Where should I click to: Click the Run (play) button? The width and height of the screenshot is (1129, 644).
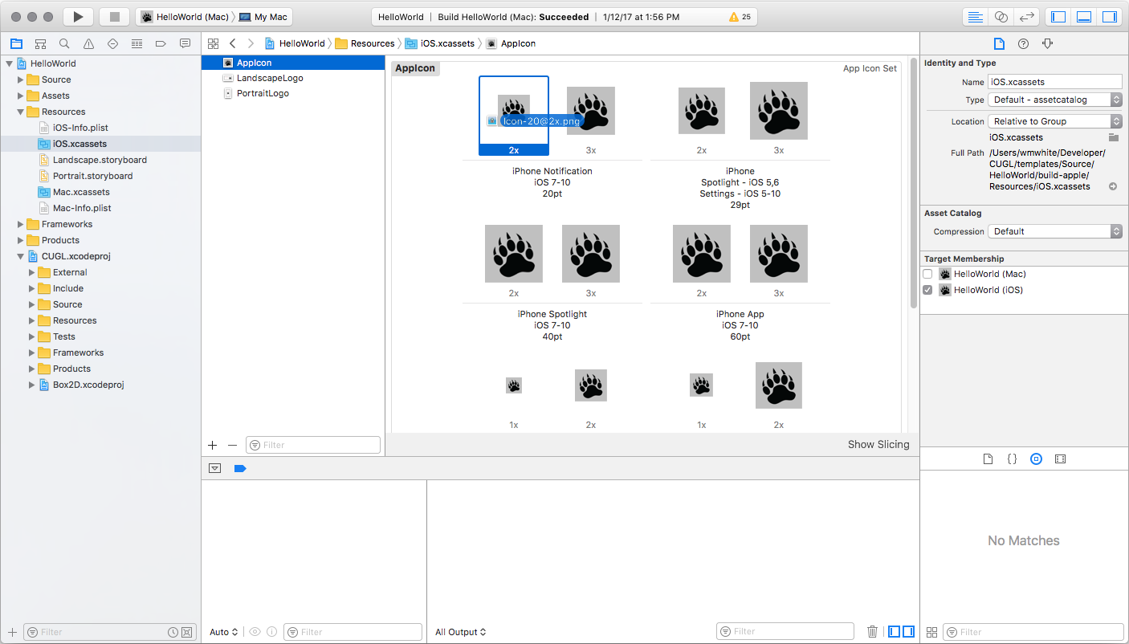(78, 17)
